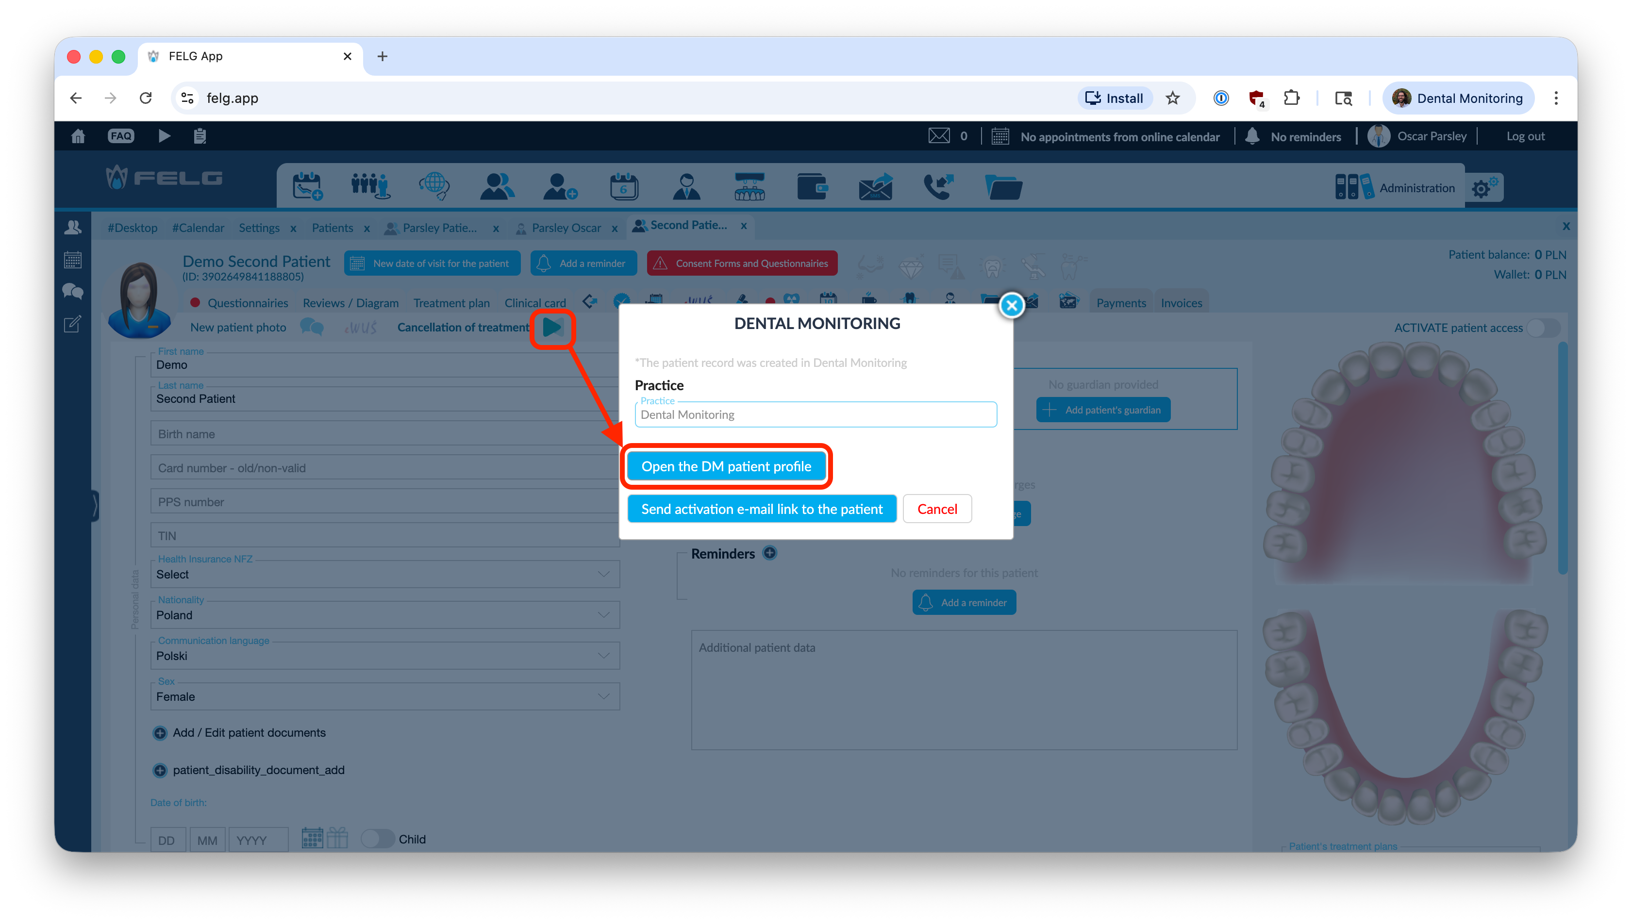The width and height of the screenshot is (1632, 924).
Task: Open the businessman staff icon
Action: pos(686,186)
